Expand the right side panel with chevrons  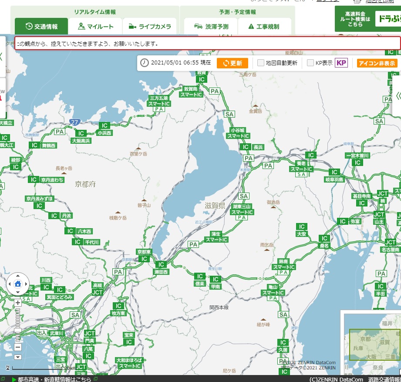pos(397,96)
